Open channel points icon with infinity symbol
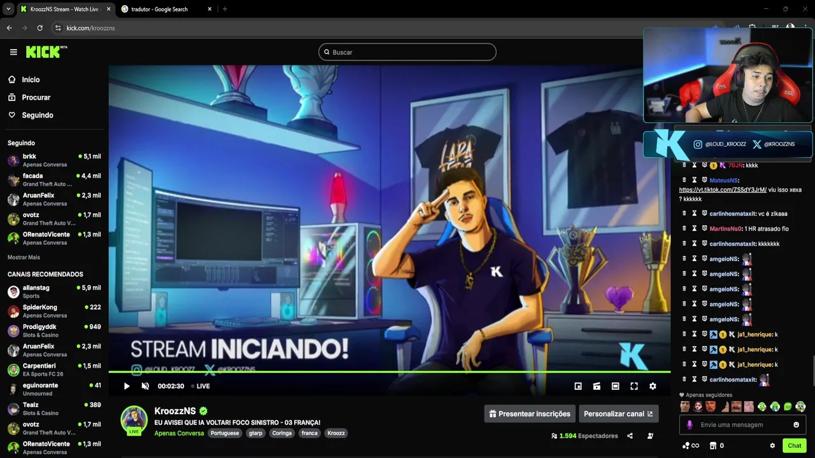This screenshot has height=458, width=815. [x=691, y=446]
